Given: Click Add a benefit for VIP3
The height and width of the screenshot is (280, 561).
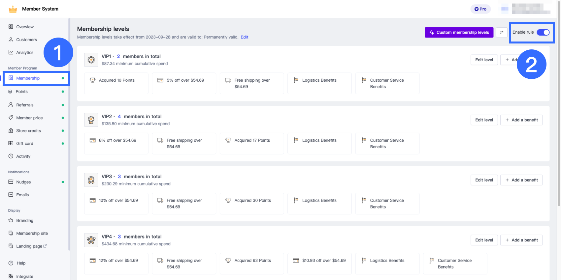Looking at the screenshot, I should (521, 180).
